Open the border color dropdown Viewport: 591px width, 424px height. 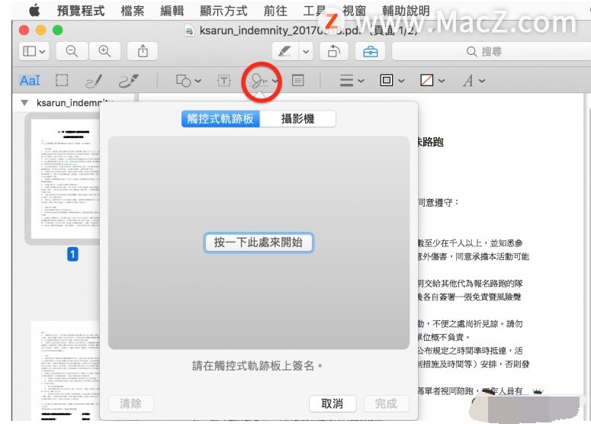click(392, 80)
